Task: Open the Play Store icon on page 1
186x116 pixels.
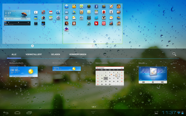Action: 36,12
